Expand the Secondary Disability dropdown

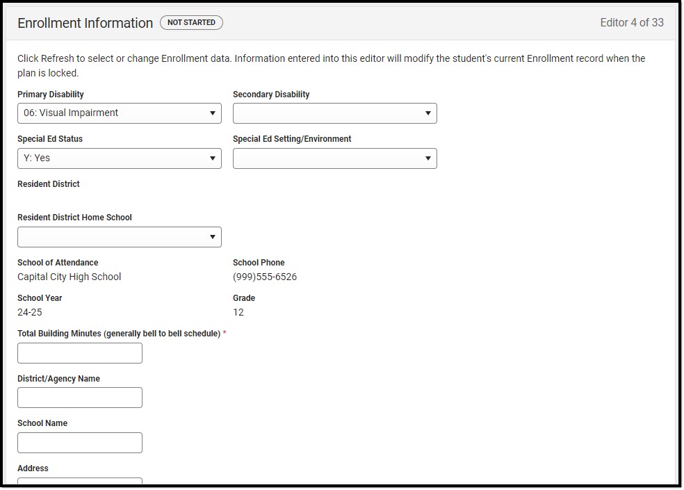pos(334,113)
